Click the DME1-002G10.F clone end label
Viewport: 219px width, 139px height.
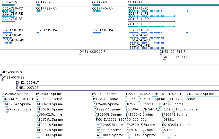[92, 52]
